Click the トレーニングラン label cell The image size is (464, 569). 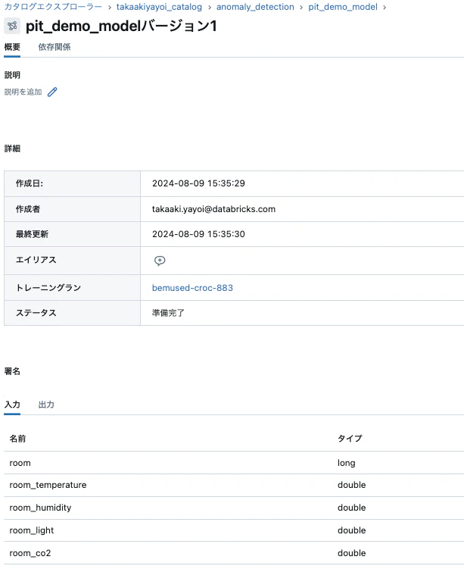(x=72, y=287)
